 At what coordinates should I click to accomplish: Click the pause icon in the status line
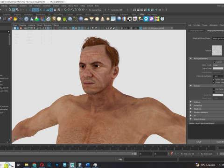click(160, 10)
